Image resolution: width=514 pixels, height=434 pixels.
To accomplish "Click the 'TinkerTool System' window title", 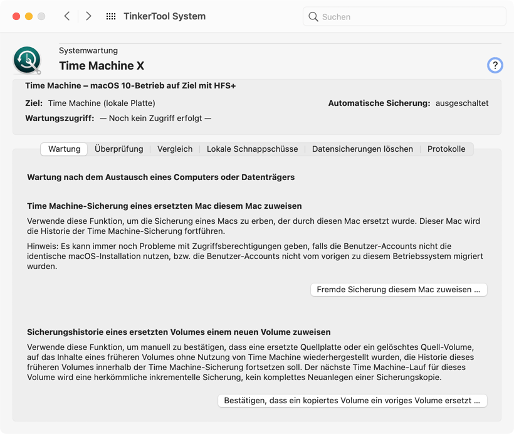I will pyautogui.click(x=165, y=16).
